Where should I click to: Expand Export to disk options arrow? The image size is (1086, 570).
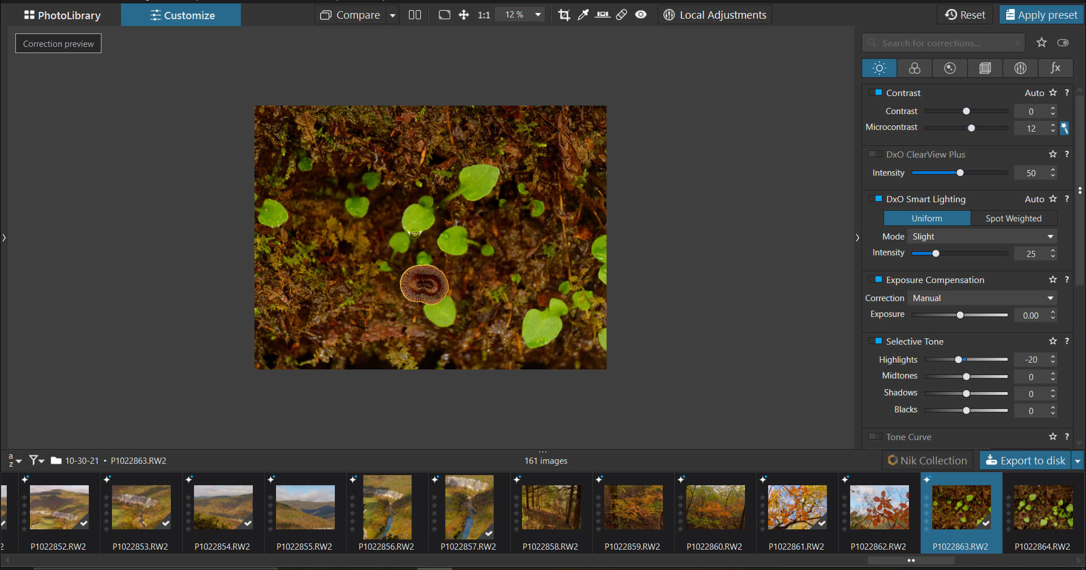(1078, 461)
